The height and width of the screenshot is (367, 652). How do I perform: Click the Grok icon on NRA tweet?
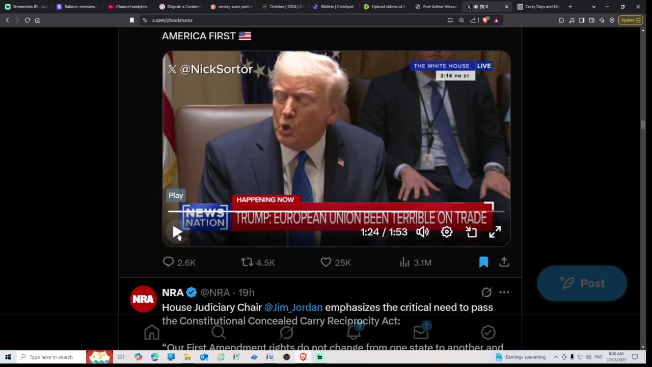point(486,292)
